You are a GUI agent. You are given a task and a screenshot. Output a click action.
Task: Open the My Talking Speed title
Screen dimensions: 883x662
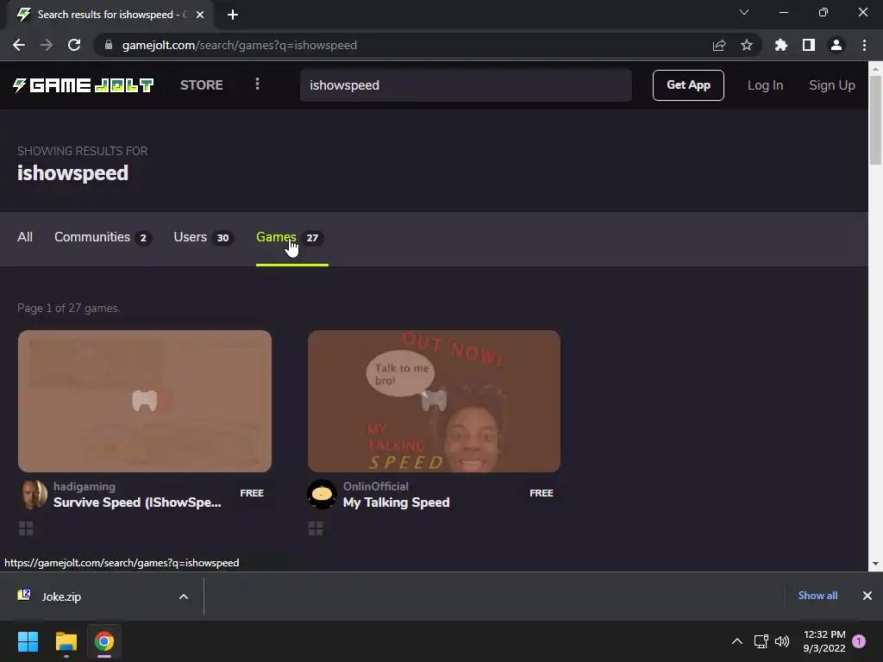(x=397, y=503)
